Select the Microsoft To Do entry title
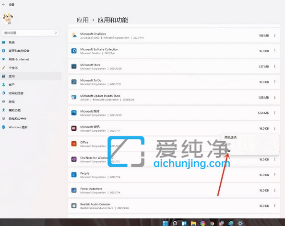The width and height of the screenshot is (285, 226). [91, 80]
